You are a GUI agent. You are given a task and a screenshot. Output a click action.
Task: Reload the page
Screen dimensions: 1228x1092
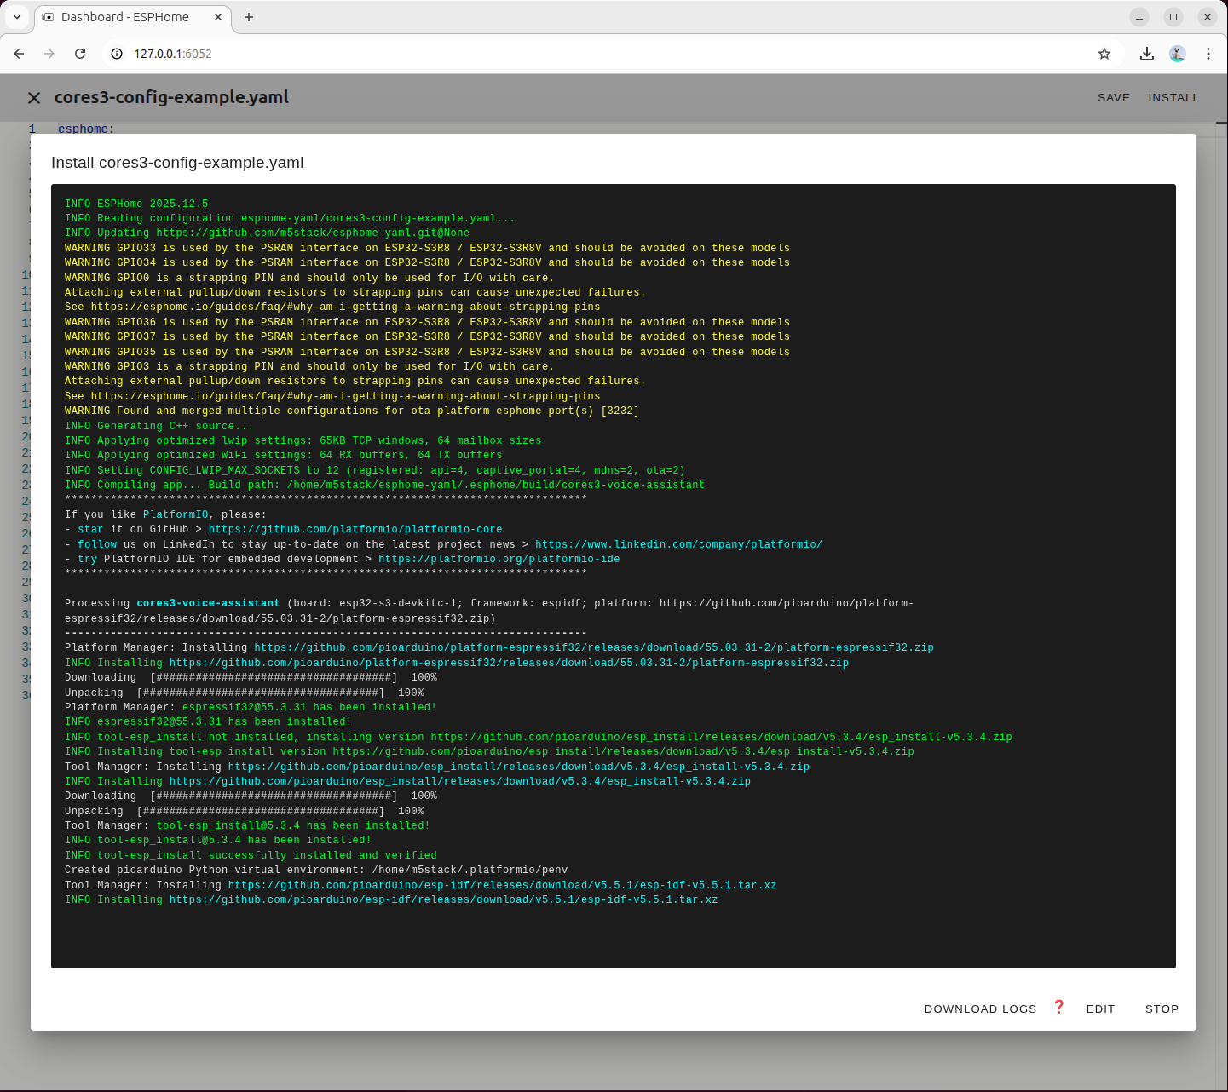[80, 54]
